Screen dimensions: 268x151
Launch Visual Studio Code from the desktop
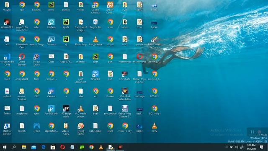click(x=7, y=57)
